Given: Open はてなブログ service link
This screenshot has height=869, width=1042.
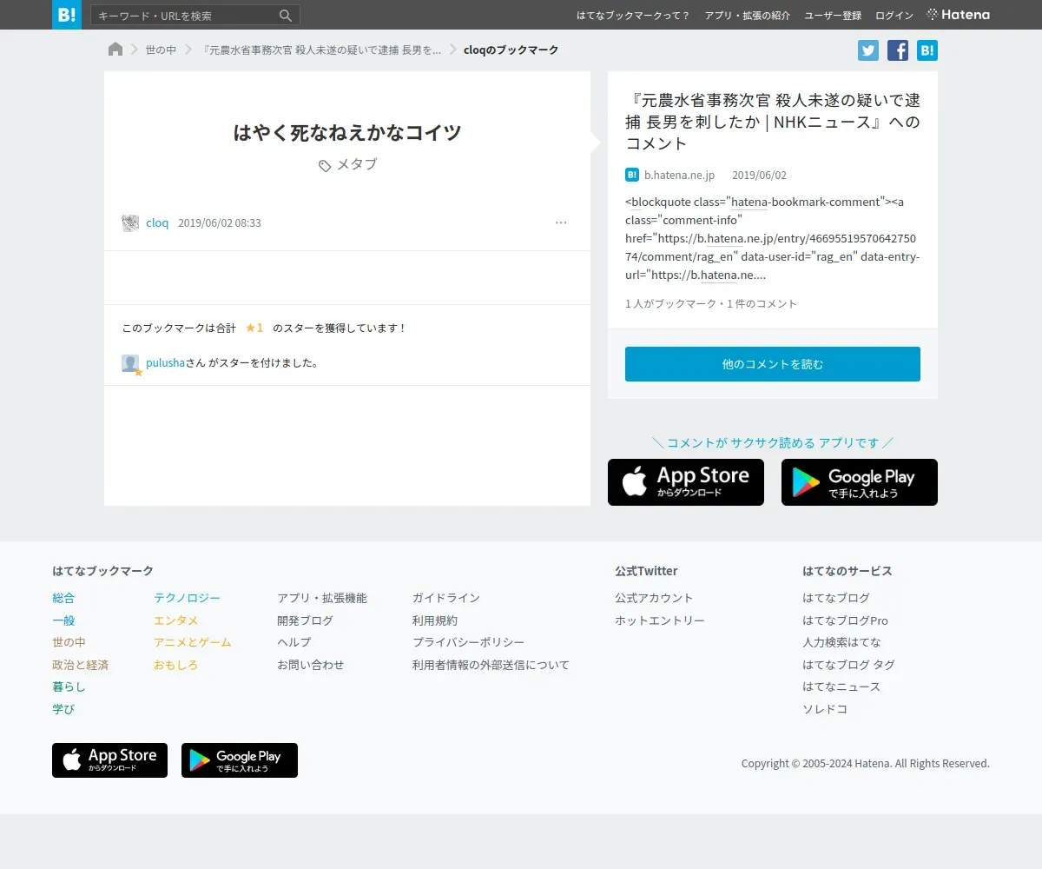Looking at the screenshot, I should (x=836, y=598).
